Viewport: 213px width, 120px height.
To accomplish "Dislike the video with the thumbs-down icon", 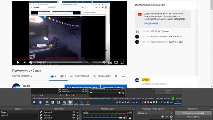I will 62,76.
